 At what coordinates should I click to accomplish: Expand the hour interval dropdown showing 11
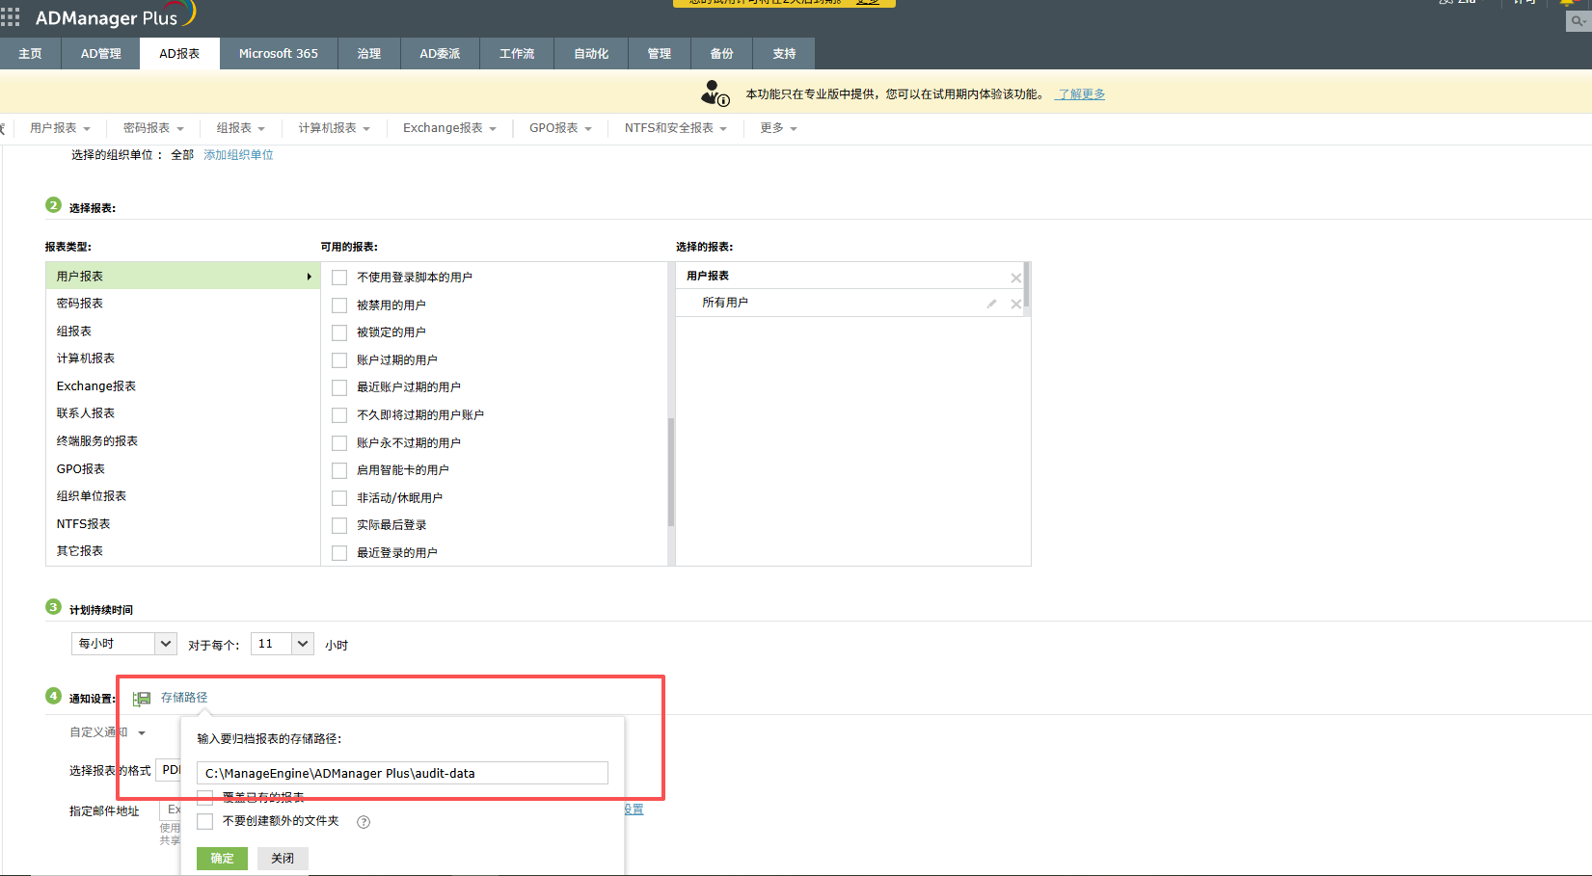pos(282,644)
